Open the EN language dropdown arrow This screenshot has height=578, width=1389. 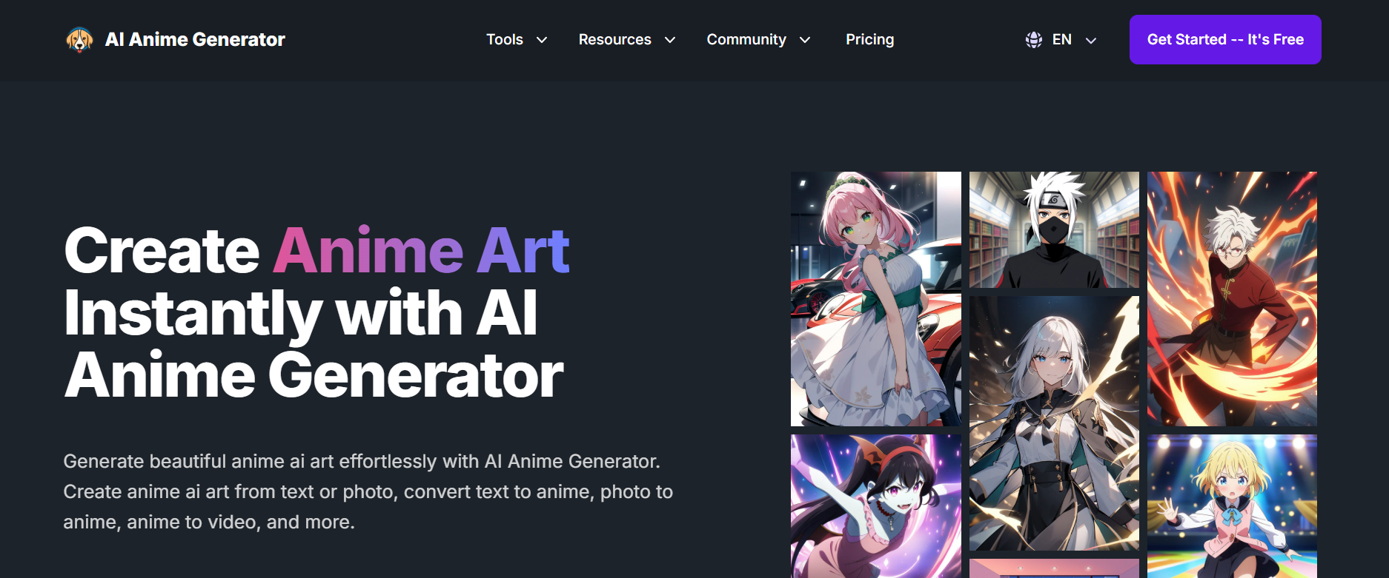point(1091,41)
